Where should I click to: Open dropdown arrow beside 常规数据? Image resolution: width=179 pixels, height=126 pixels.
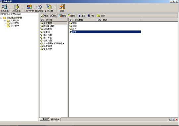pos(10,8)
